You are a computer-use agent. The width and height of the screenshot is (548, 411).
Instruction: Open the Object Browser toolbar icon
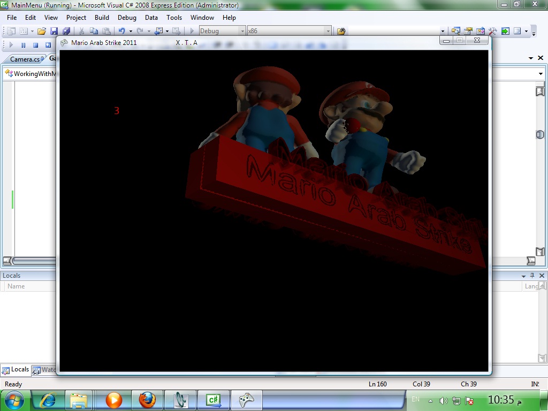pyautogui.click(x=480, y=31)
